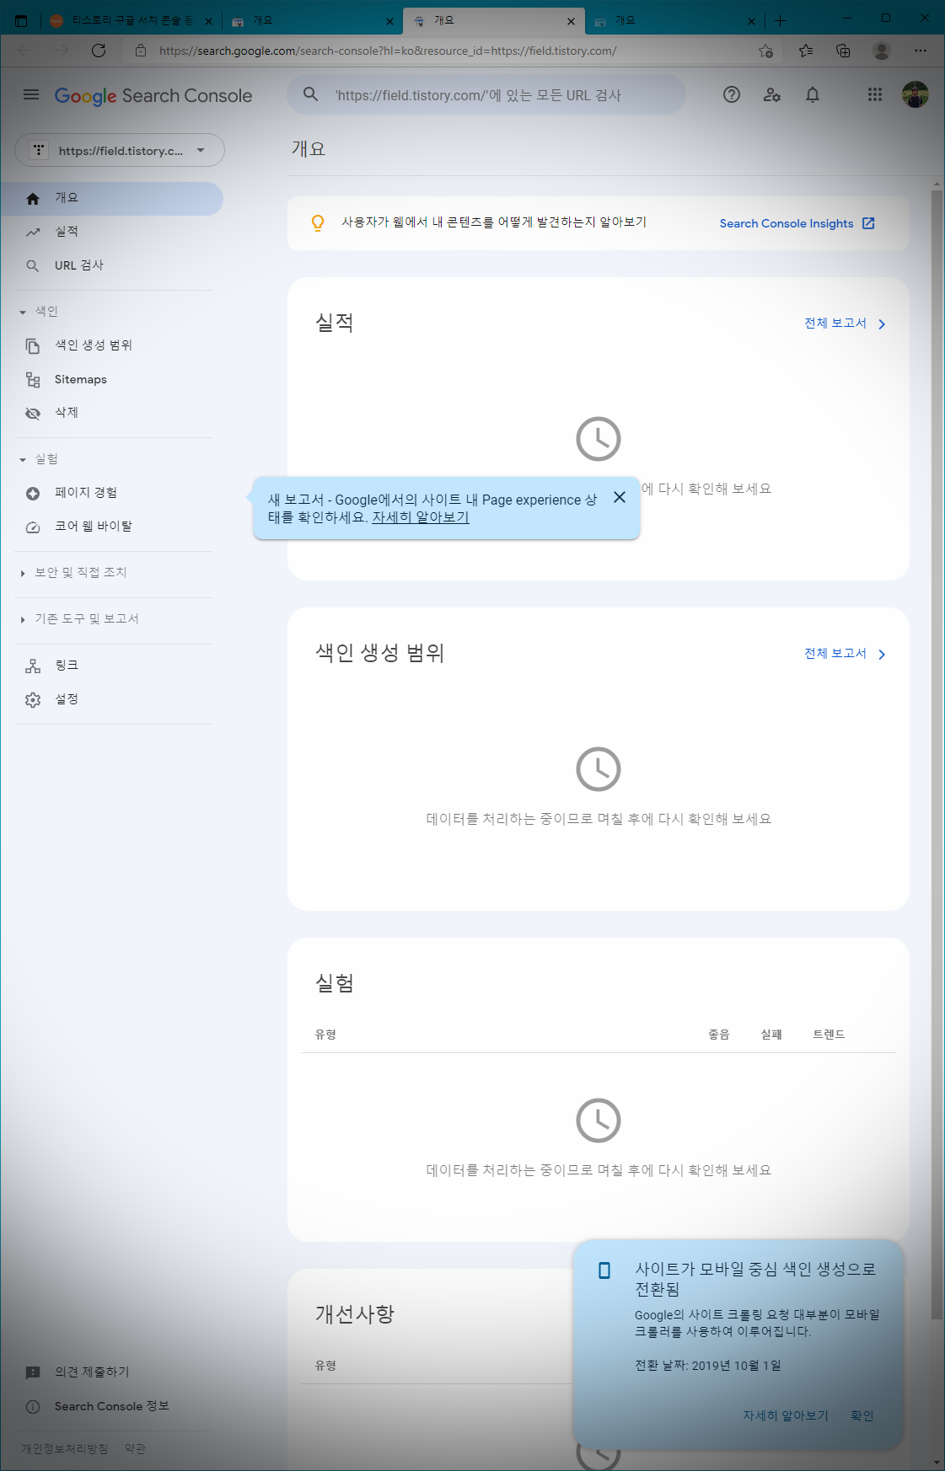
Task: Open the tab actions menu icon
Action: [x=21, y=21]
